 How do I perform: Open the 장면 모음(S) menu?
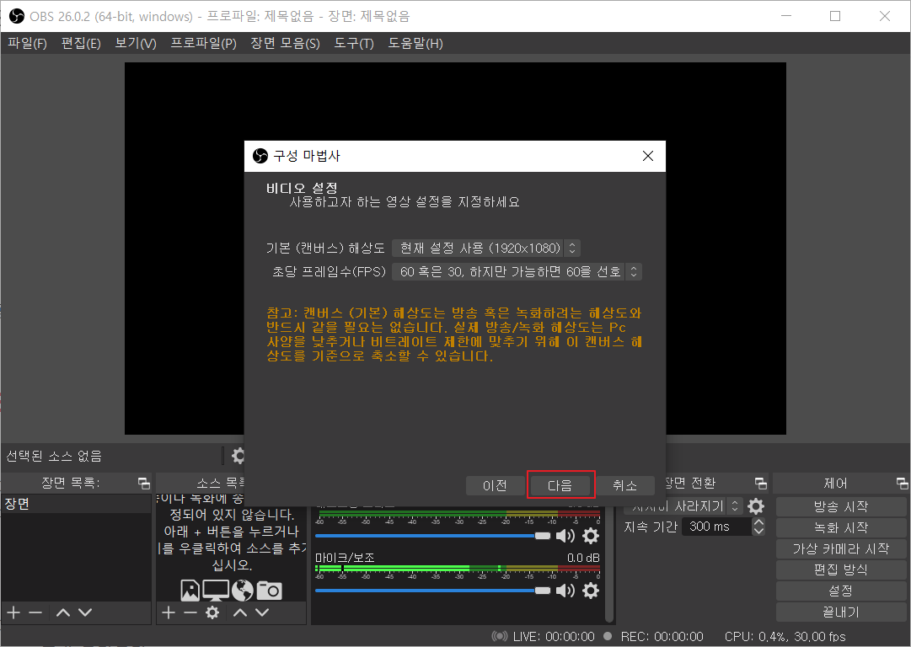coord(285,44)
